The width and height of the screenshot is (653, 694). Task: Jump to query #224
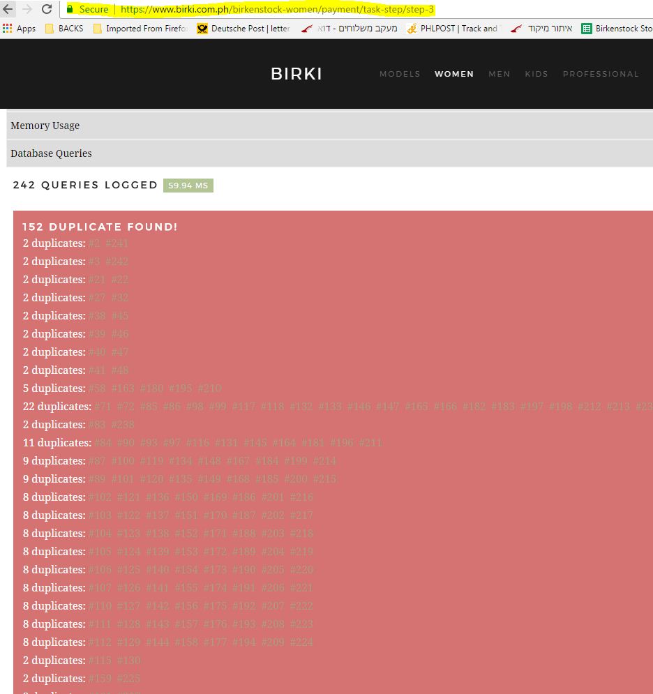click(x=301, y=642)
